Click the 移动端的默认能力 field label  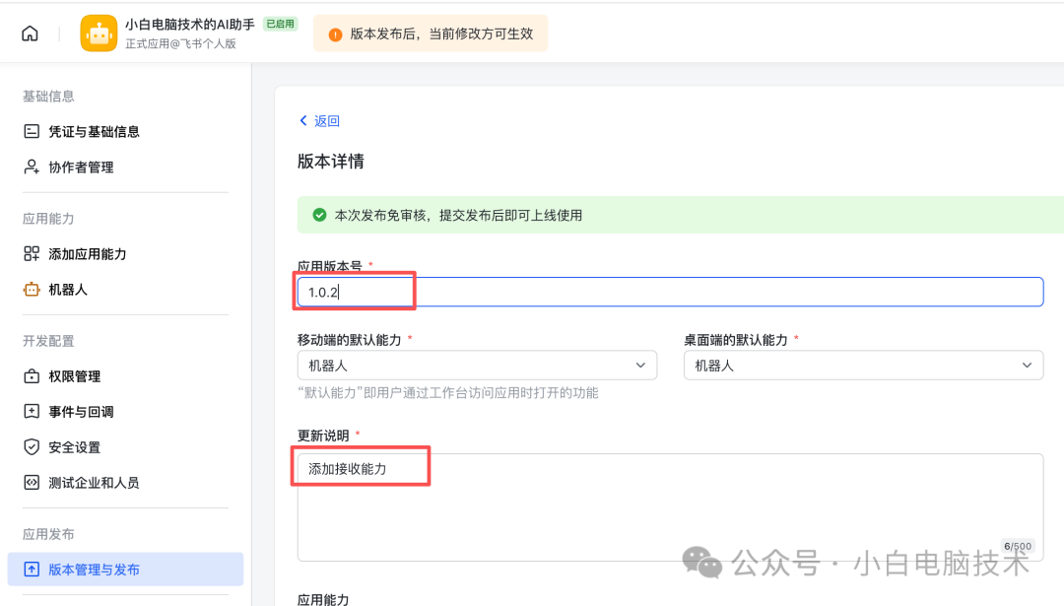click(350, 340)
